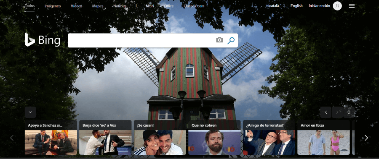Switch language to català
379x159 pixels.
[x=274, y=6]
